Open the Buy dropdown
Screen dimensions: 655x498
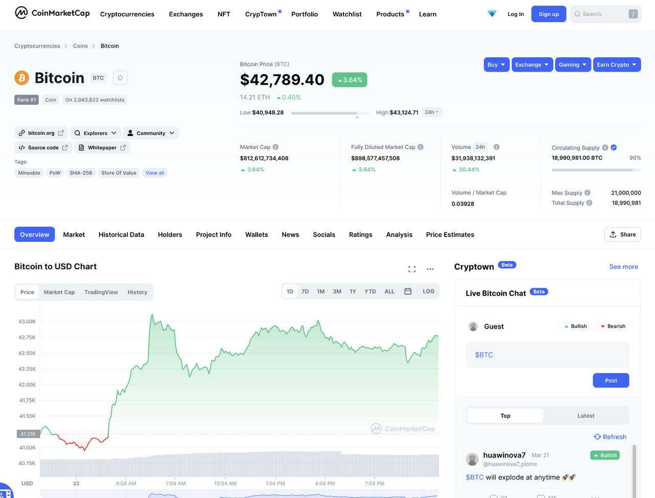pyautogui.click(x=496, y=64)
